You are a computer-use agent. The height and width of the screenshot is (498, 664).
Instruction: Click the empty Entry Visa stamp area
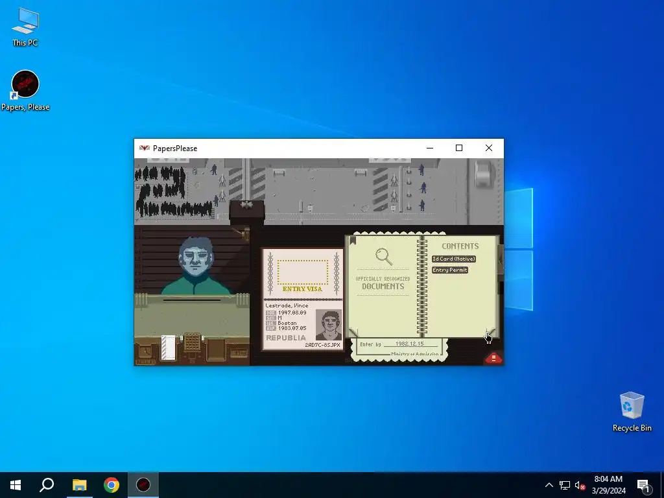302,272
